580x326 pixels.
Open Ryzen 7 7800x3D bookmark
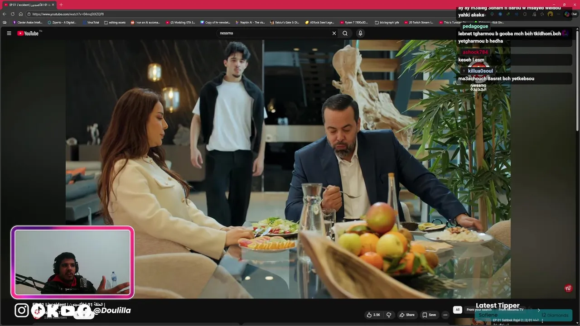click(354, 22)
